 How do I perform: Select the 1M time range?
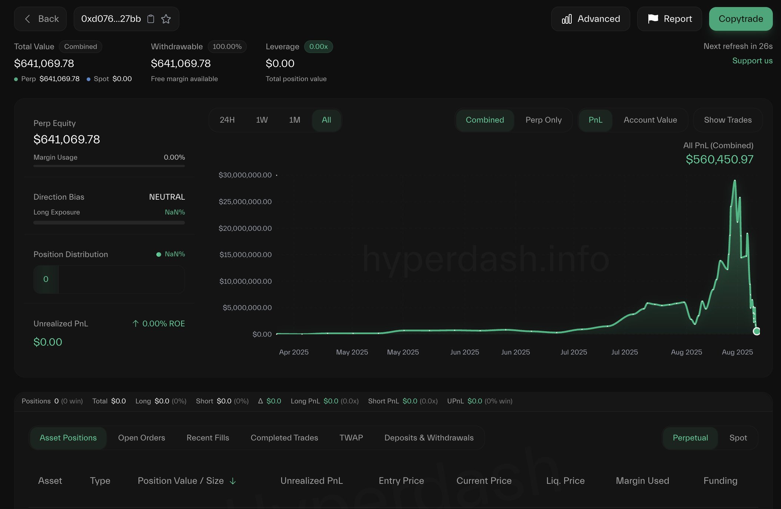click(x=295, y=120)
